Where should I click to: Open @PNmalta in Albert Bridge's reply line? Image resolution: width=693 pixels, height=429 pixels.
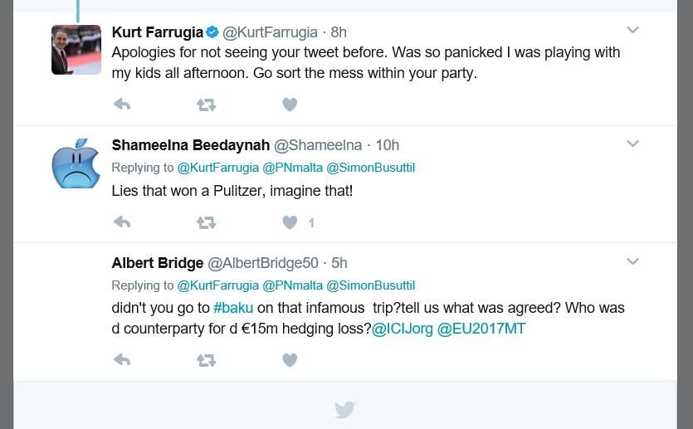click(293, 285)
